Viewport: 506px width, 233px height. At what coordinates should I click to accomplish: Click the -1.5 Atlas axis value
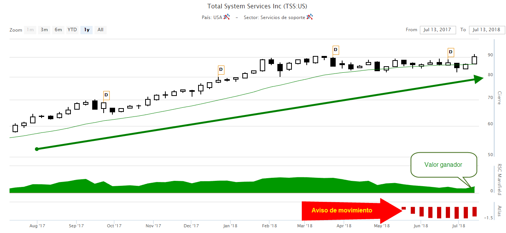tap(489, 218)
